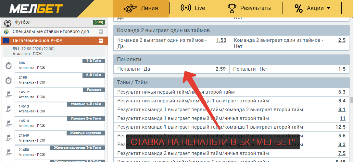353x162 pixels.
Task: Pick ничья/команда 1 второй тайм odds 8.4
Action: [x=342, y=101]
